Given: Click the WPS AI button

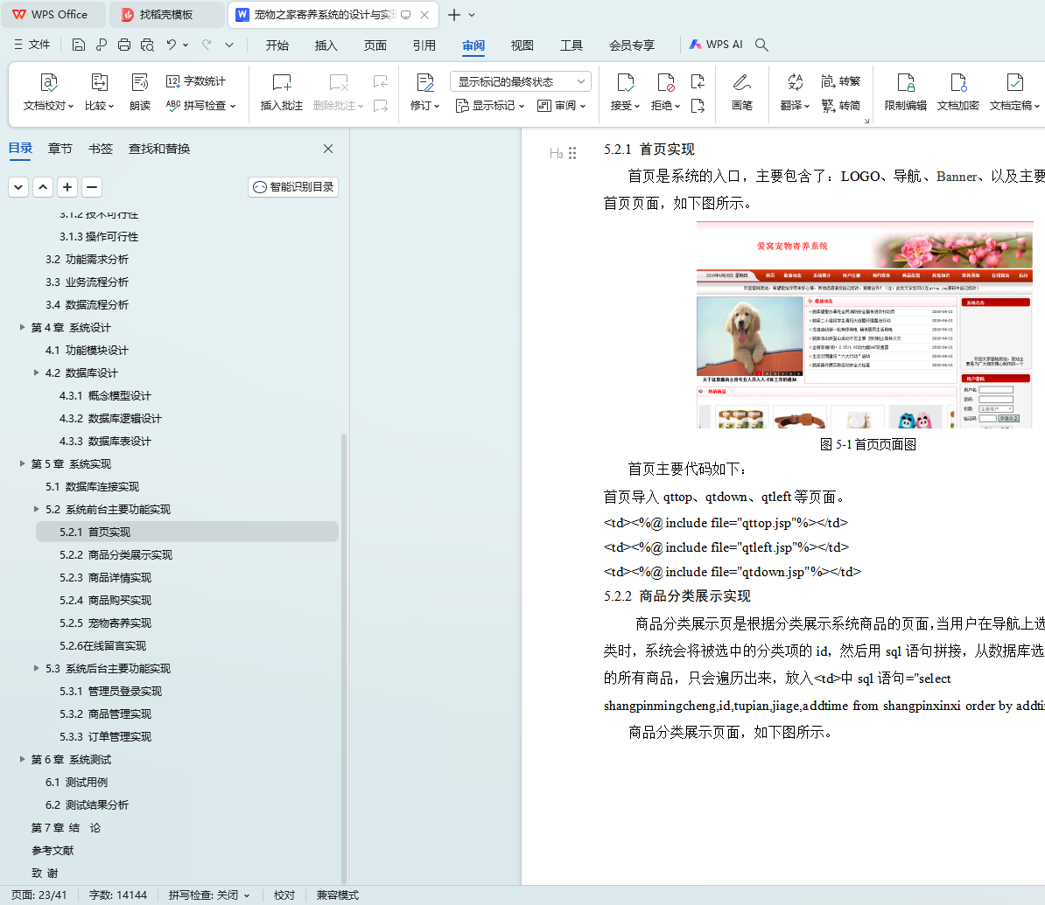Looking at the screenshot, I should 716,45.
